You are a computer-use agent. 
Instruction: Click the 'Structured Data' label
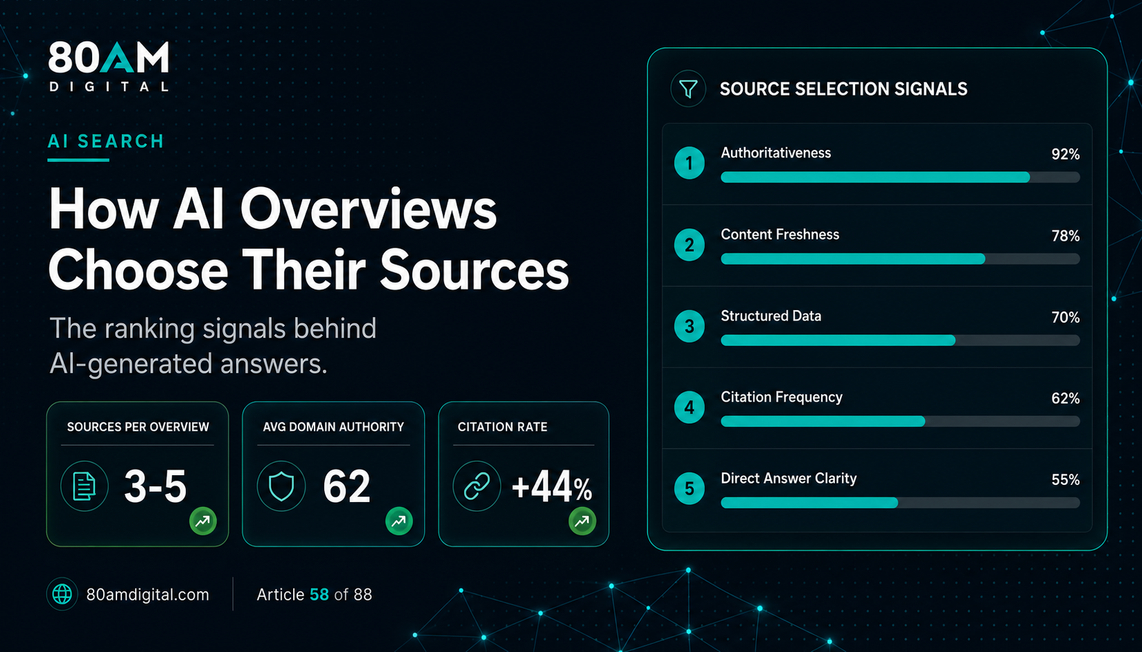(x=771, y=316)
